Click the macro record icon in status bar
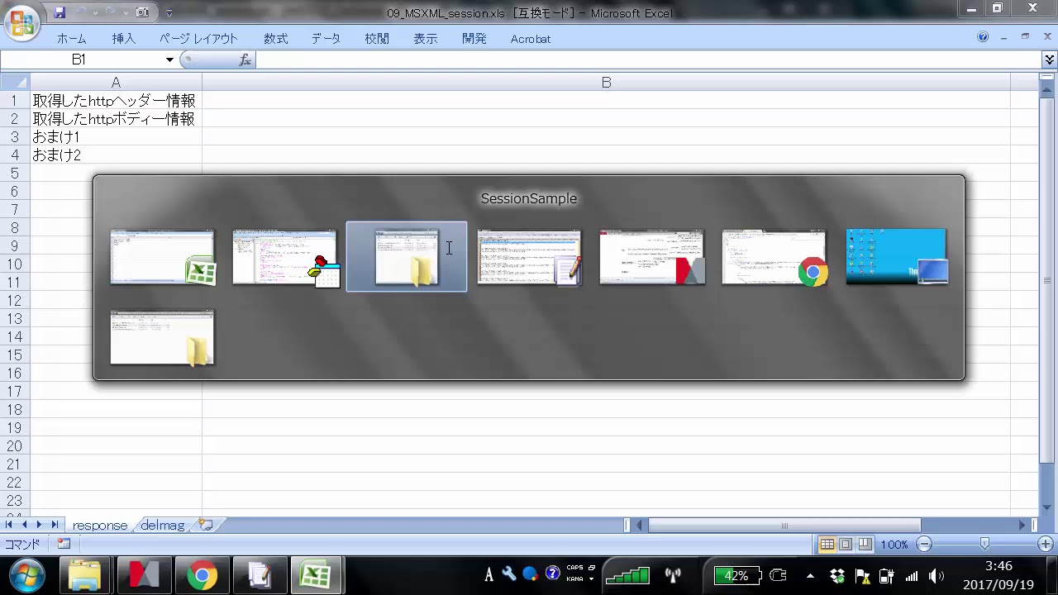The height and width of the screenshot is (595, 1058). click(x=64, y=544)
